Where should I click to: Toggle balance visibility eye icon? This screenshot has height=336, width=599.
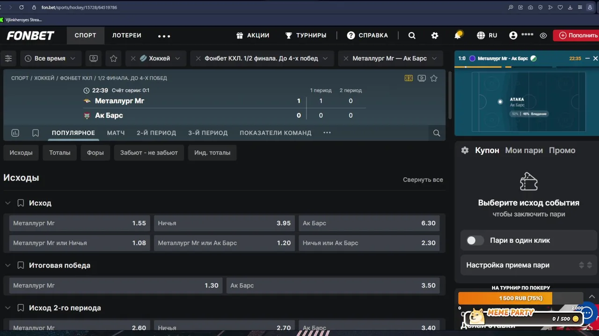point(543,35)
